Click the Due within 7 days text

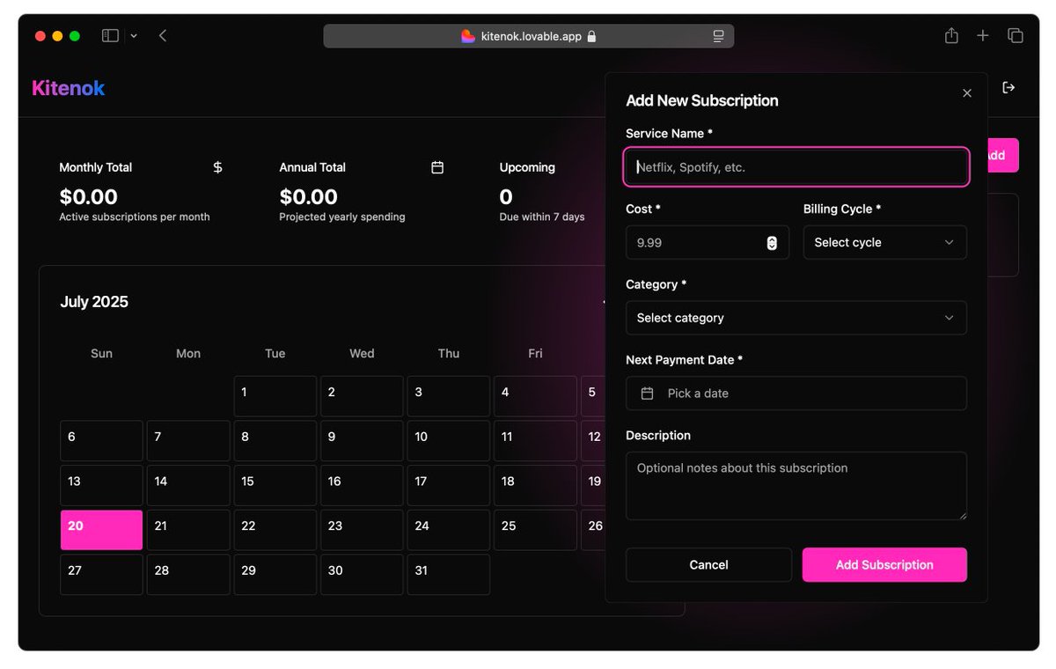tap(542, 217)
